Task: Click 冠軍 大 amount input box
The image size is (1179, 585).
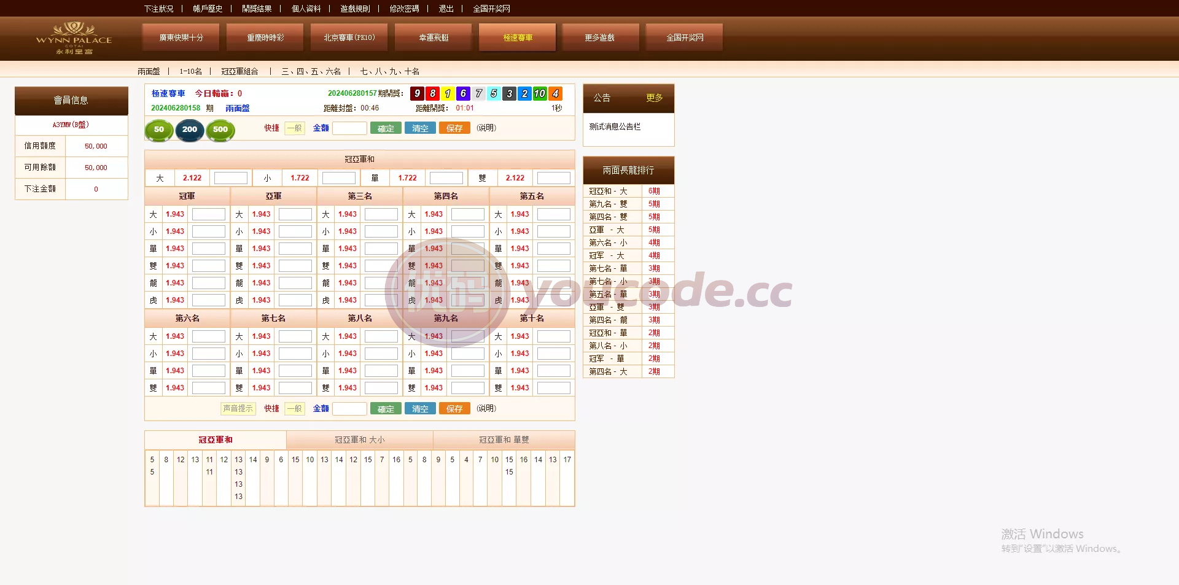Action: [209, 214]
